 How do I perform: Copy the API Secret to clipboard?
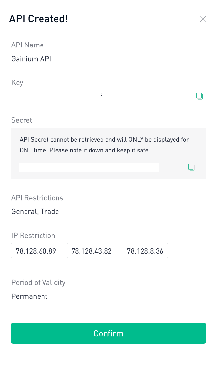pyautogui.click(x=191, y=167)
